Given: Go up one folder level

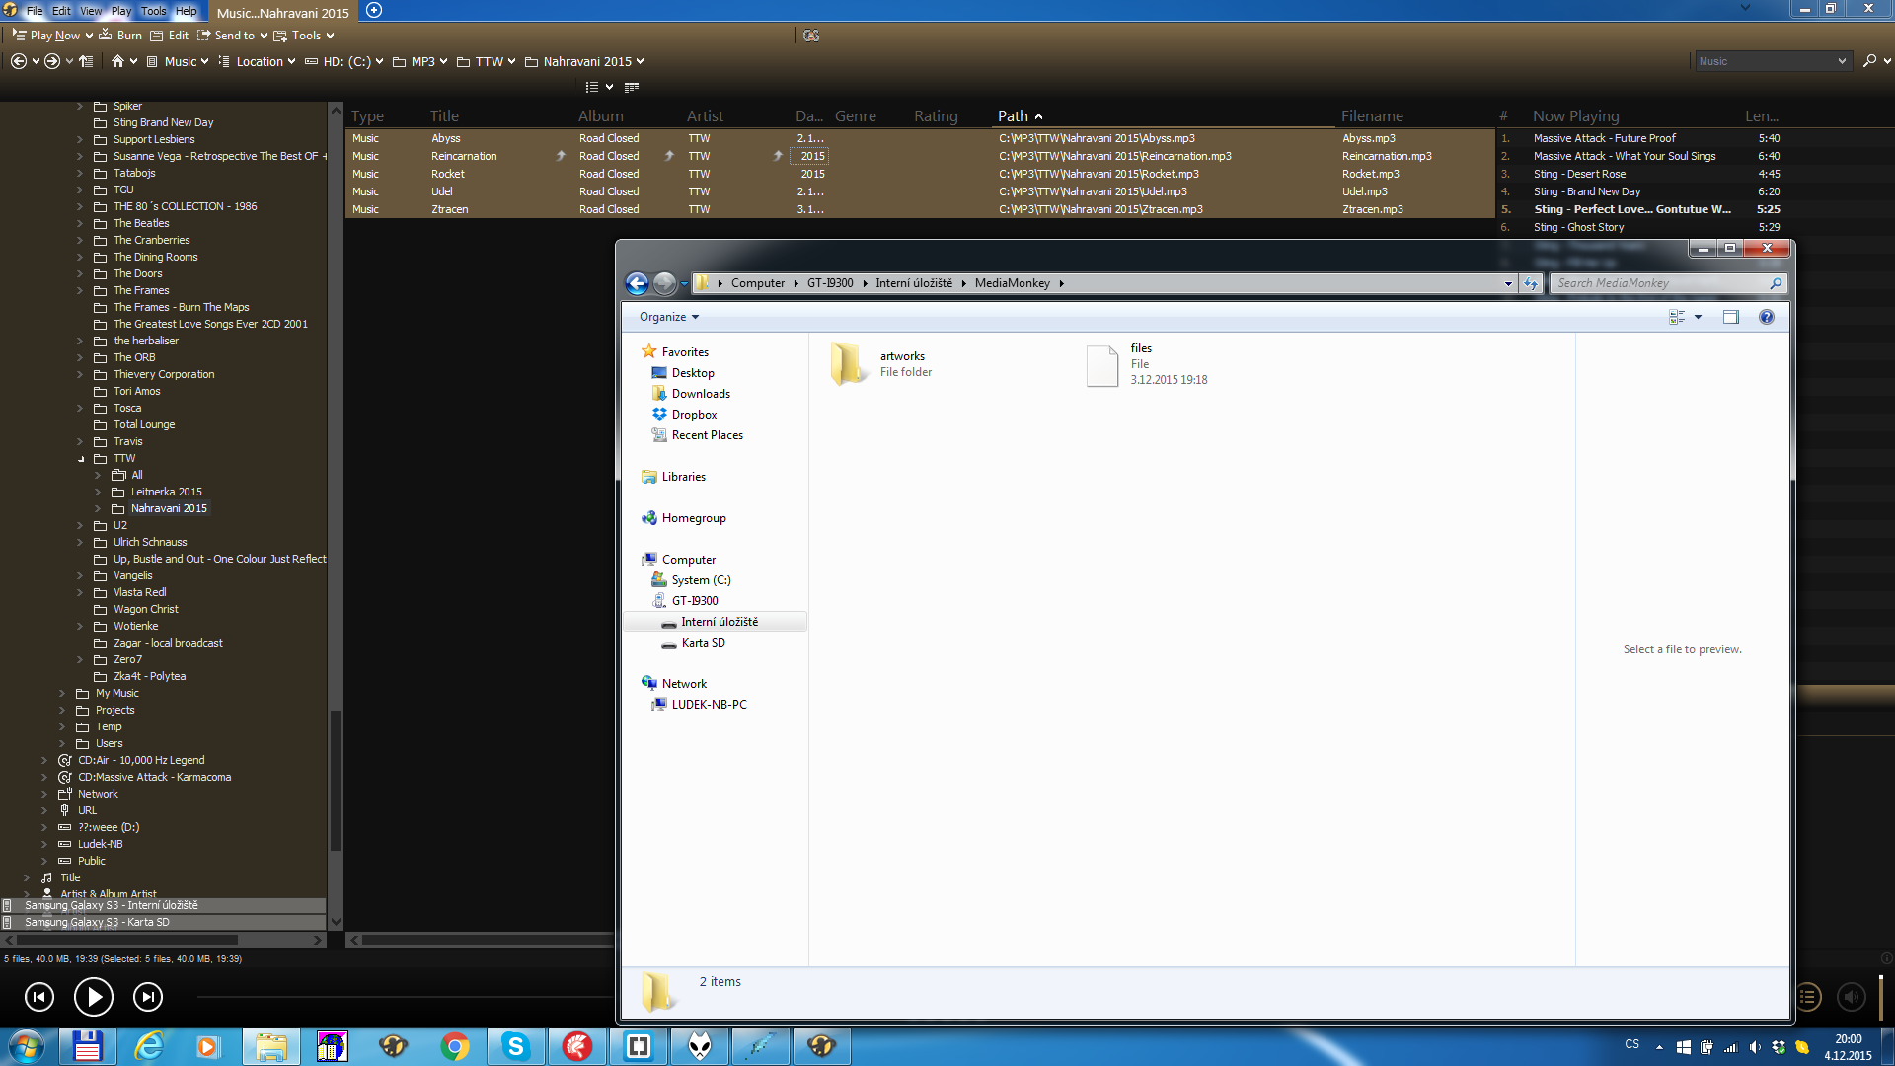Looking at the screenshot, I should 87,61.
